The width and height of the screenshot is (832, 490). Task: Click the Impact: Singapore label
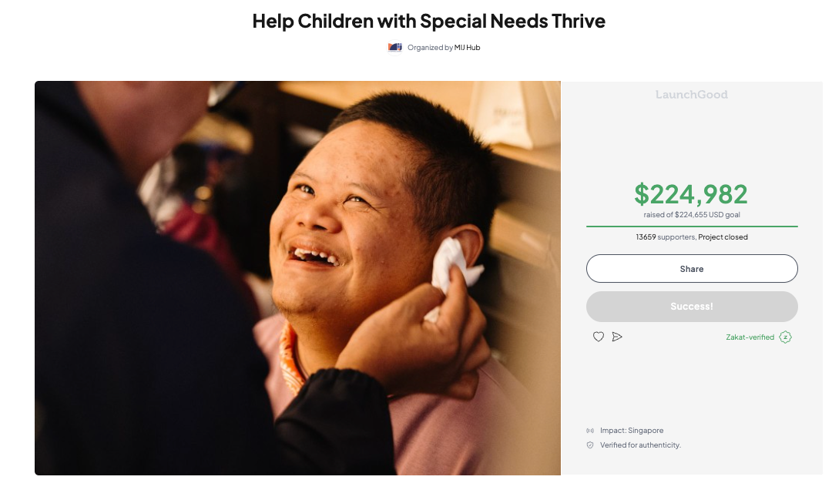tap(632, 431)
